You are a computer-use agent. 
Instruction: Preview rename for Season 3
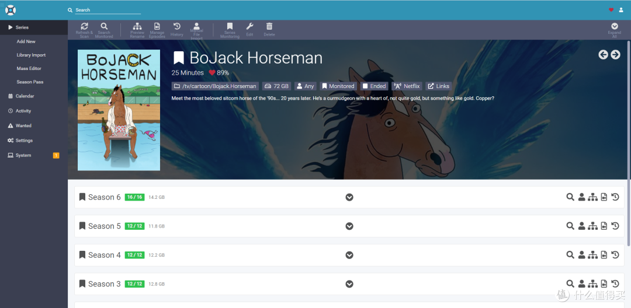point(592,283)
